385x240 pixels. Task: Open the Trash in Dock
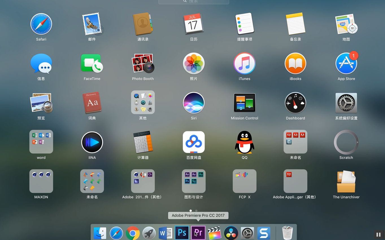[288, 233]
